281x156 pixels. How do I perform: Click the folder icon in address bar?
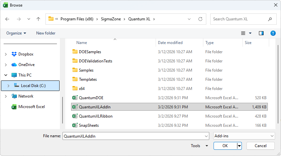pyautogui.click(x=51, y=19)
